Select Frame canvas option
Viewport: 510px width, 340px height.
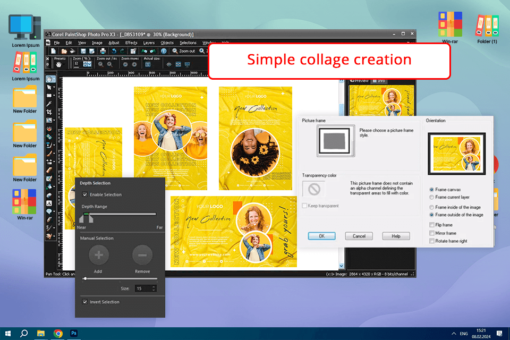coord(431,189)
